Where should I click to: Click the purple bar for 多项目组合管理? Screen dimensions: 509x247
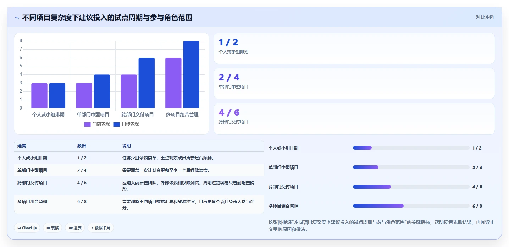(x=173, y=83)
